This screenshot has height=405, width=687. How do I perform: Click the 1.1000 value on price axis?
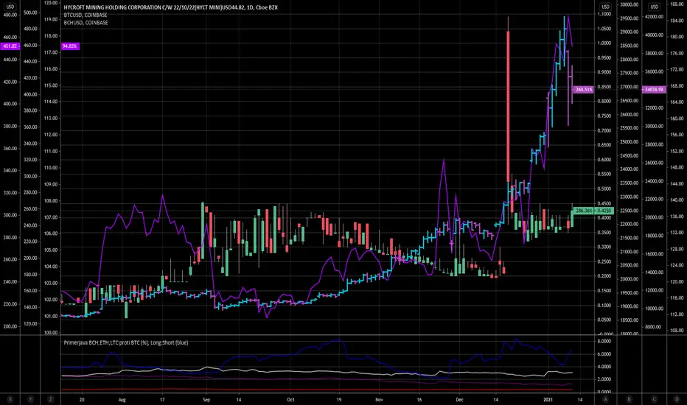(x=604, y=14)
